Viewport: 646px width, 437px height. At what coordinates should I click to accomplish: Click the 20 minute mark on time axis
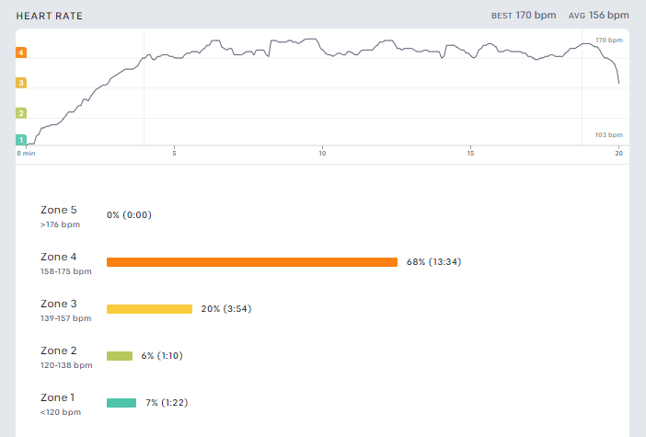[x=618, y=154]
